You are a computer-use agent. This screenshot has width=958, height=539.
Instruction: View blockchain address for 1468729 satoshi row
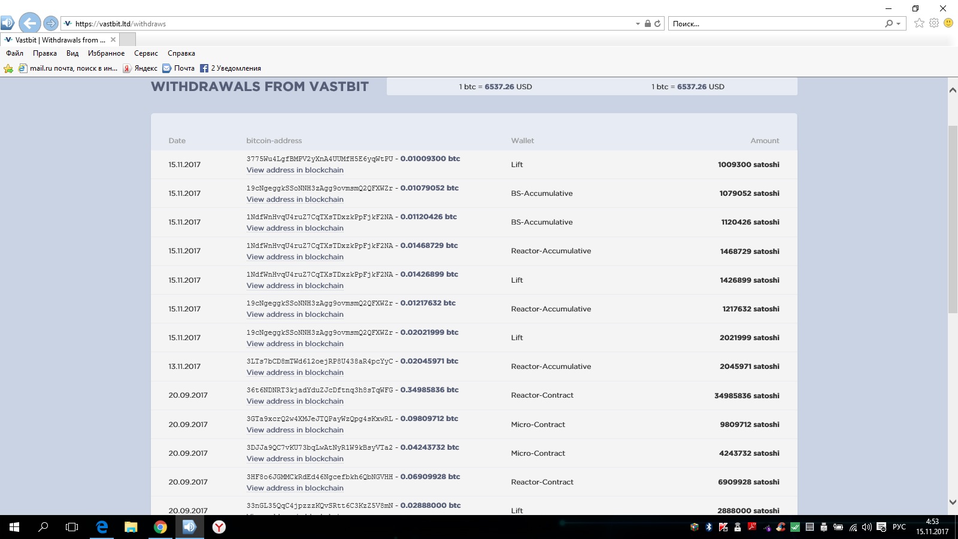[x=295, y=257]
